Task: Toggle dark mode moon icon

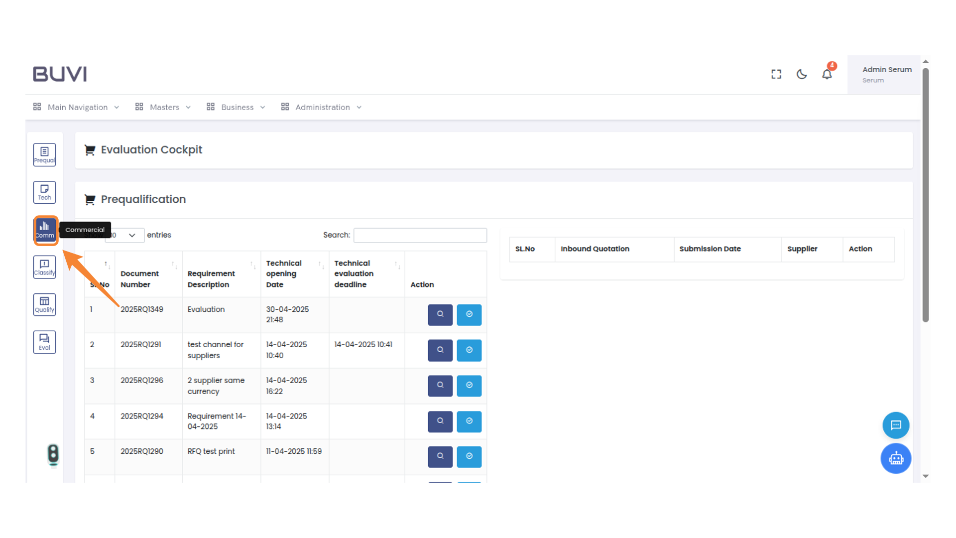Action: pyautogui.click(x=801, y=74)
